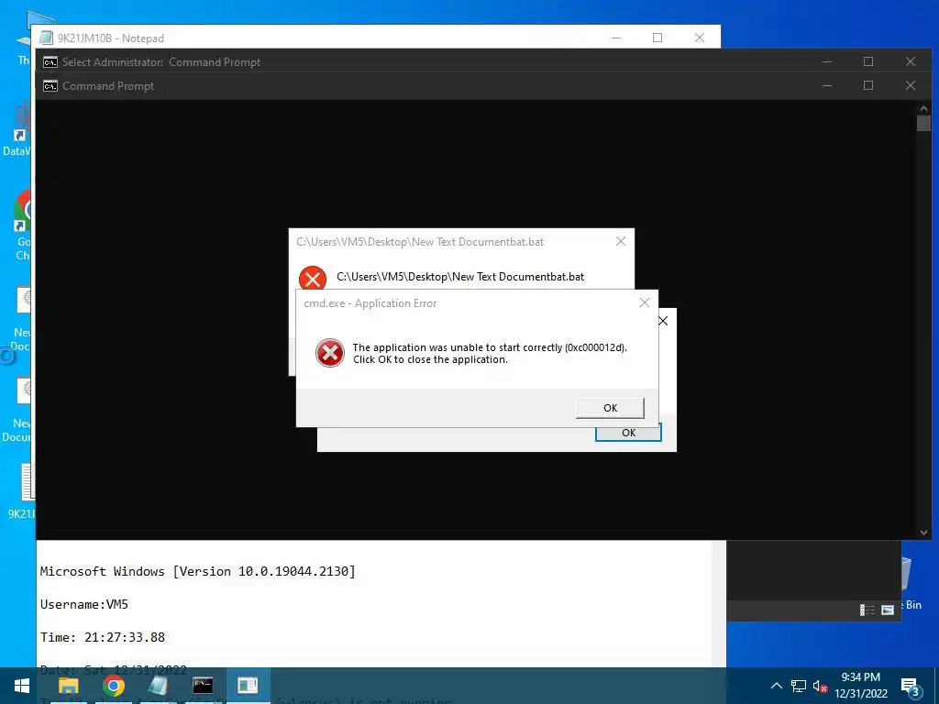The height and width of the screenshot is (704, 939).
Task: Click the Time: 21:27:33.88 line in Notepad
Action: click(103, 637)
